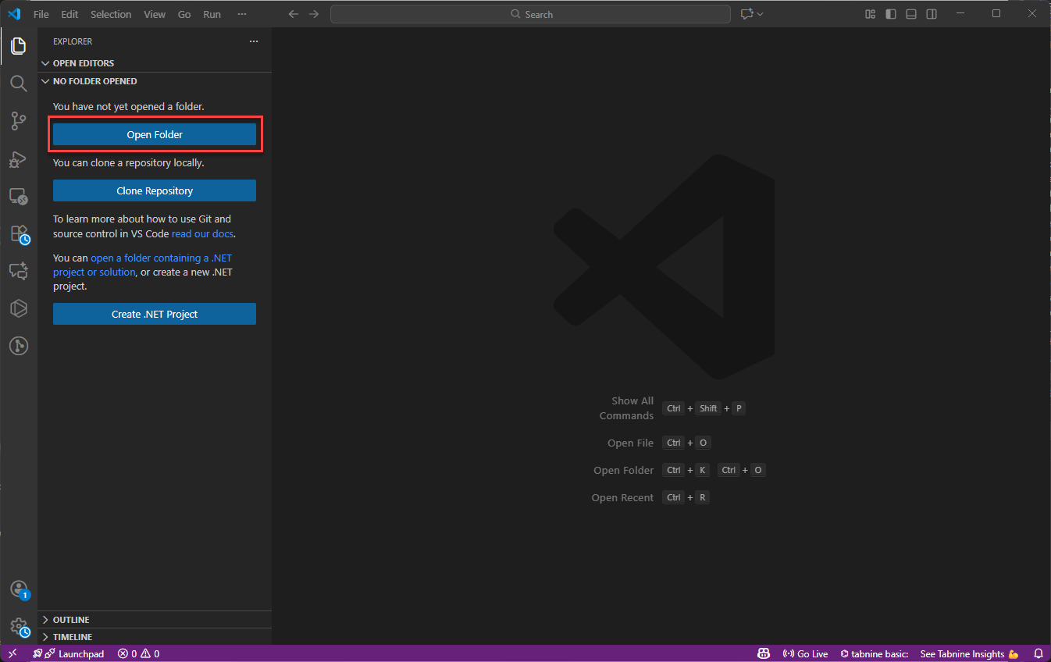This screenshot has height=662, width=1051.
Task: Expand the Open Editors section
Action: 83,63
